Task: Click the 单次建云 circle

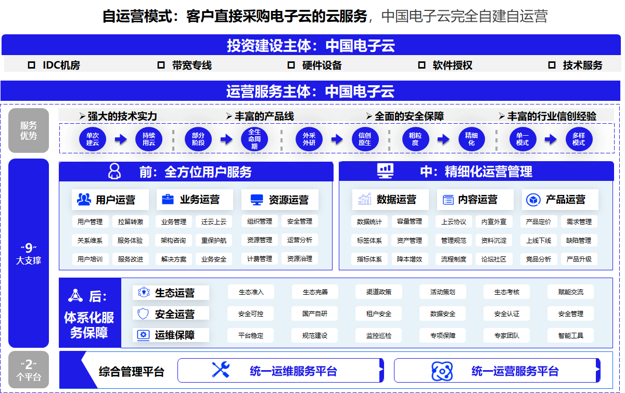Action: coord(93,139)
